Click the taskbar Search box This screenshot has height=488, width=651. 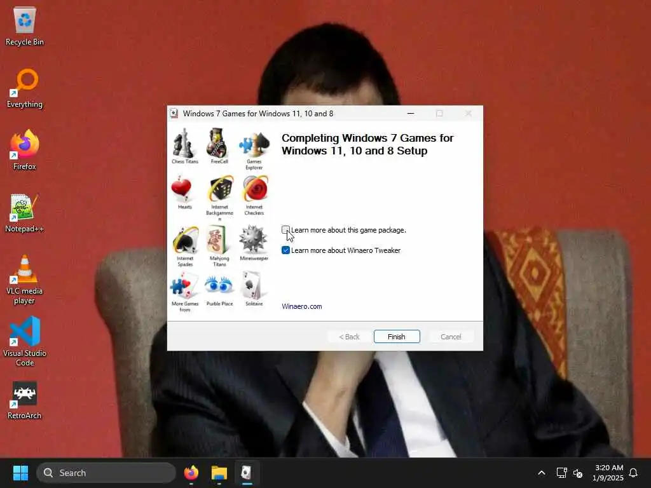[x=106, y=473]
